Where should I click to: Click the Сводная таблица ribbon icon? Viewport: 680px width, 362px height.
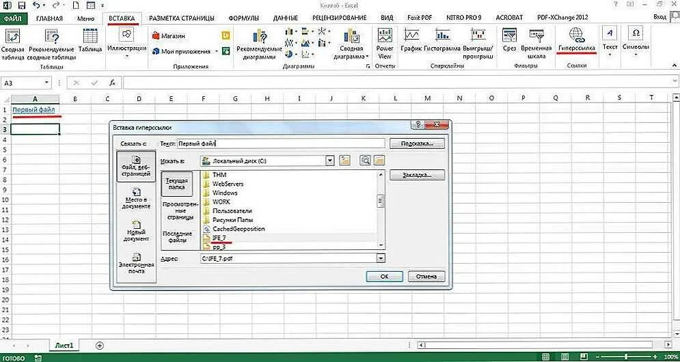pos(12,44)
